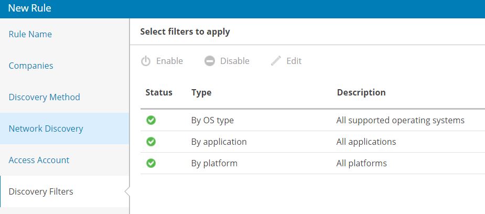The image size is (485, 214).
Task: Click green status check for By application
Action: [151, 142]
